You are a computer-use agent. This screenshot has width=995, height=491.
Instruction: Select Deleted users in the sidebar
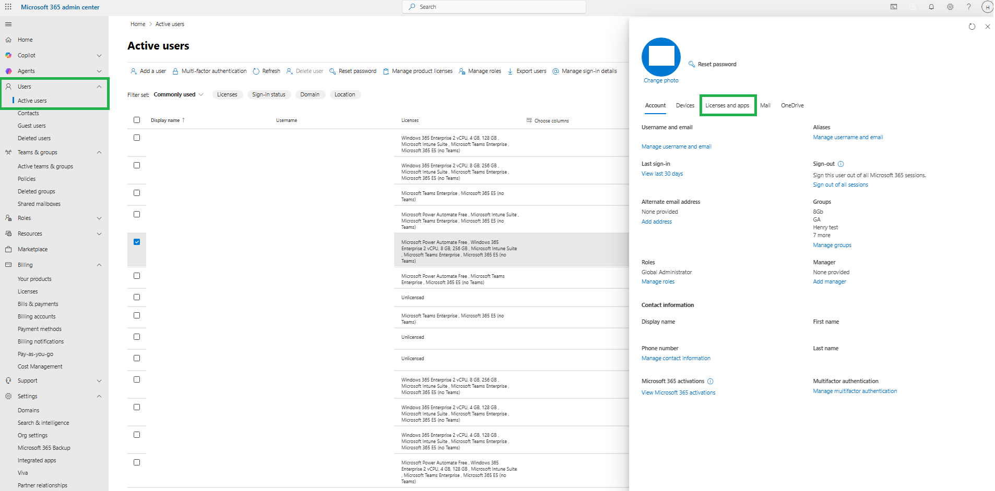[x=34, y=138]
